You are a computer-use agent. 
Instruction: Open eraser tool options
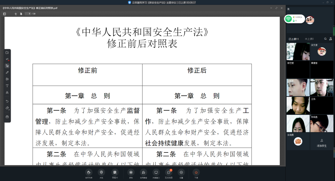click(x=7, y=108)
